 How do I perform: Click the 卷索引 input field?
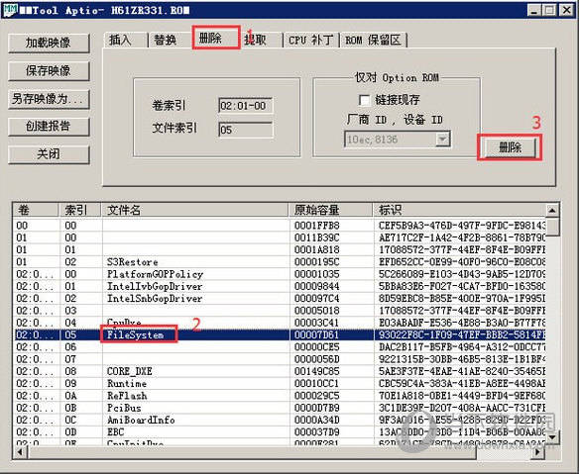246,106
